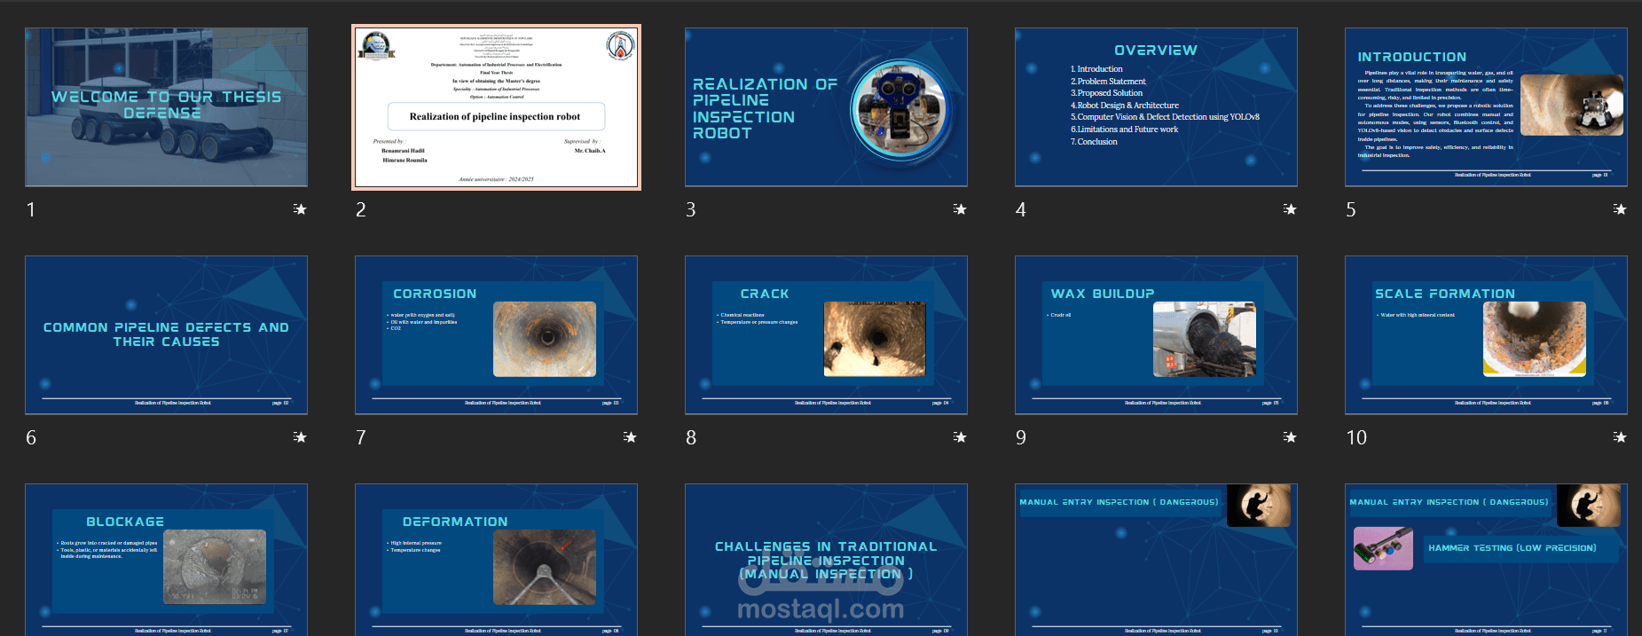Image resolution: width=1642 pixels, height=636 pixels.
Task: Click the transition star icon under slide 9
Action: pos(1290,437)
